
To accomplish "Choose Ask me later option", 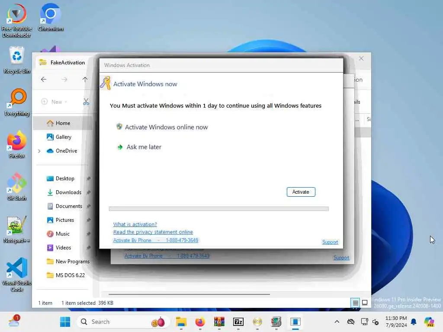I will point(139,147).
